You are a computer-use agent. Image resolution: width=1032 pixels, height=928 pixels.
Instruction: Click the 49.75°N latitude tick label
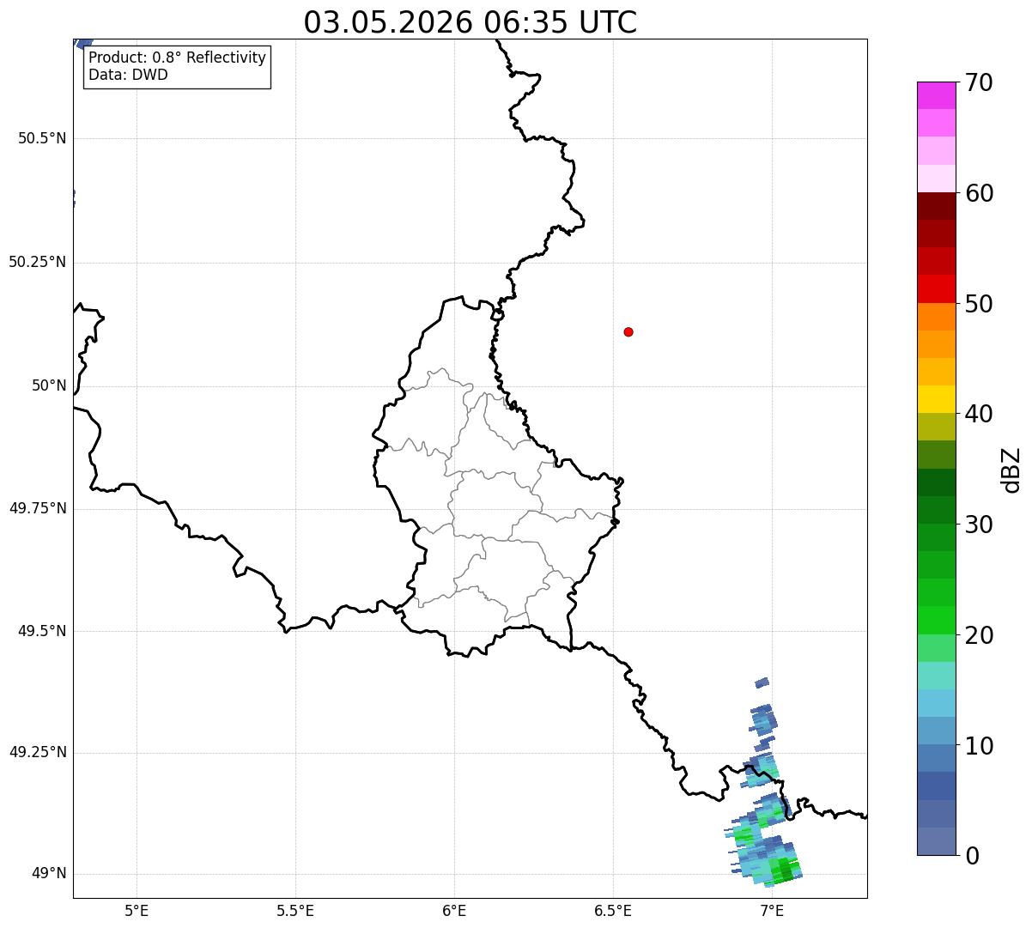38,508
